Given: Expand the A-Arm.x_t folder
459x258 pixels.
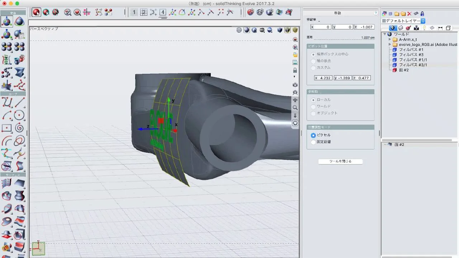Looking at the screenshot, I should (390, 39).
